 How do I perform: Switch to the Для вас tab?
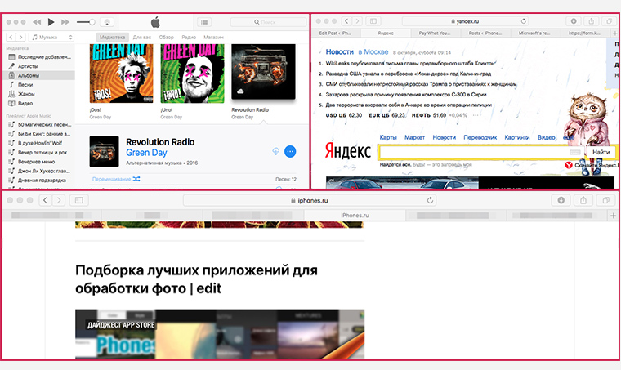click(142, 38)
